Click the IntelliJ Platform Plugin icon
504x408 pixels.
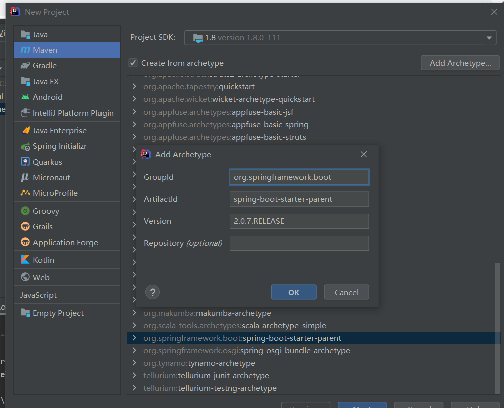(x=25, y=113)
